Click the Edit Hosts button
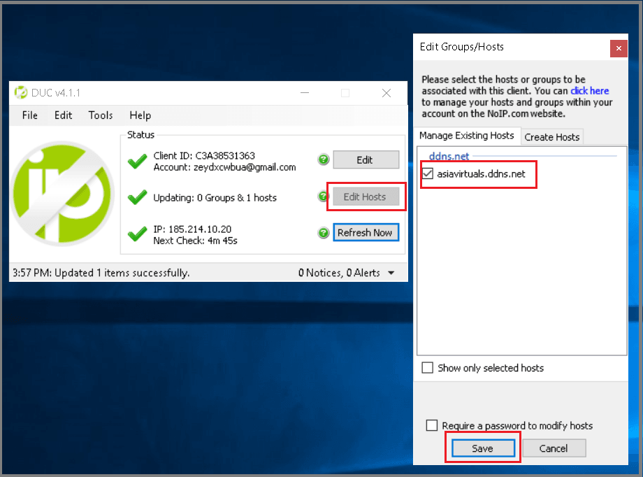 366,197
